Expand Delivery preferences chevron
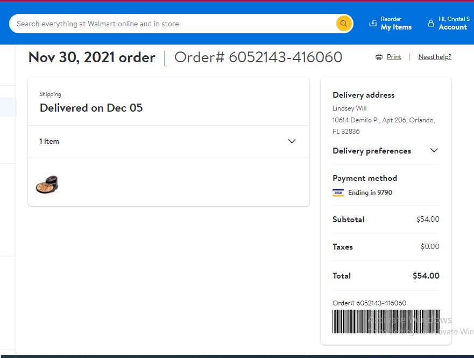This screenshot has width=474, height=358. coord(434,150)
